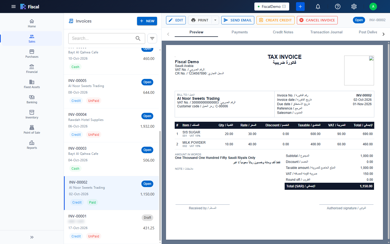Click Cancel Invoice
The height and width of the screenshot is (244, 390).
click(317, 20)
